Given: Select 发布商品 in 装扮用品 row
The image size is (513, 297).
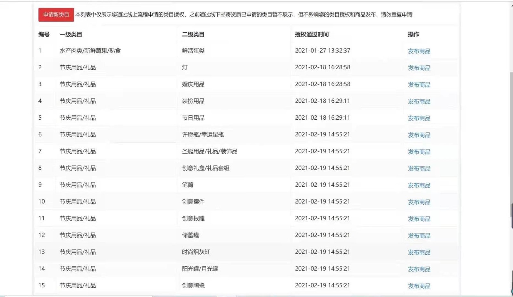Looking at the screenshot, I should tap(419, 102).
